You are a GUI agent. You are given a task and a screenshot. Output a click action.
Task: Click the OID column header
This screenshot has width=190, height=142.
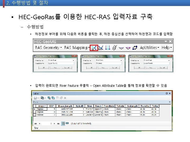pyautogui.click(x=52, y=106)
